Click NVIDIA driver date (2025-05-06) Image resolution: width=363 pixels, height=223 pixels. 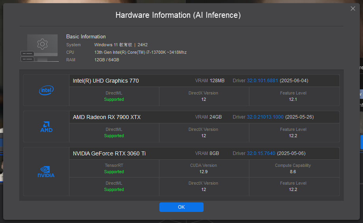291,153
